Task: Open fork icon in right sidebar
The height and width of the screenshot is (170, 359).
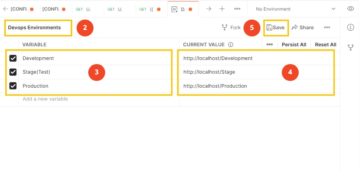Action: tap(351, 47)
